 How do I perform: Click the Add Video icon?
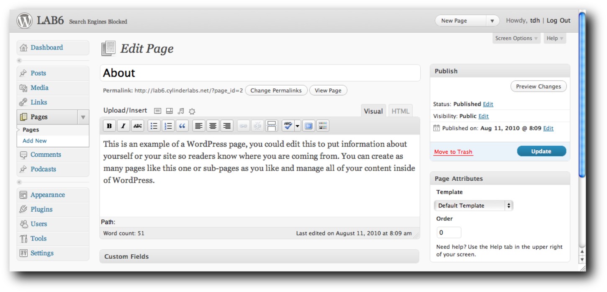tap(169, 111)
